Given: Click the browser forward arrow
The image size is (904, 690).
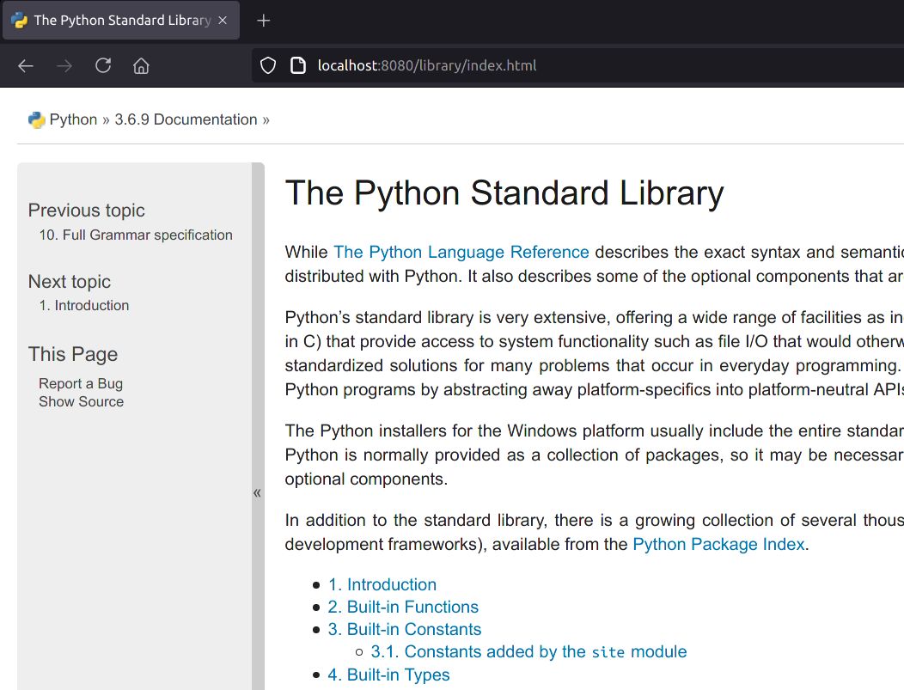Looking at the screenshot, I should coord(64,65).
